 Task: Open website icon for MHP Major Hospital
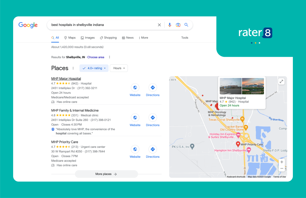click(x=135, y=88)
